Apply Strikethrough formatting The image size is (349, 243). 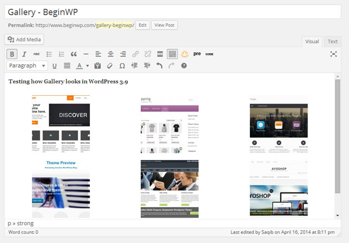coord(37,54)
